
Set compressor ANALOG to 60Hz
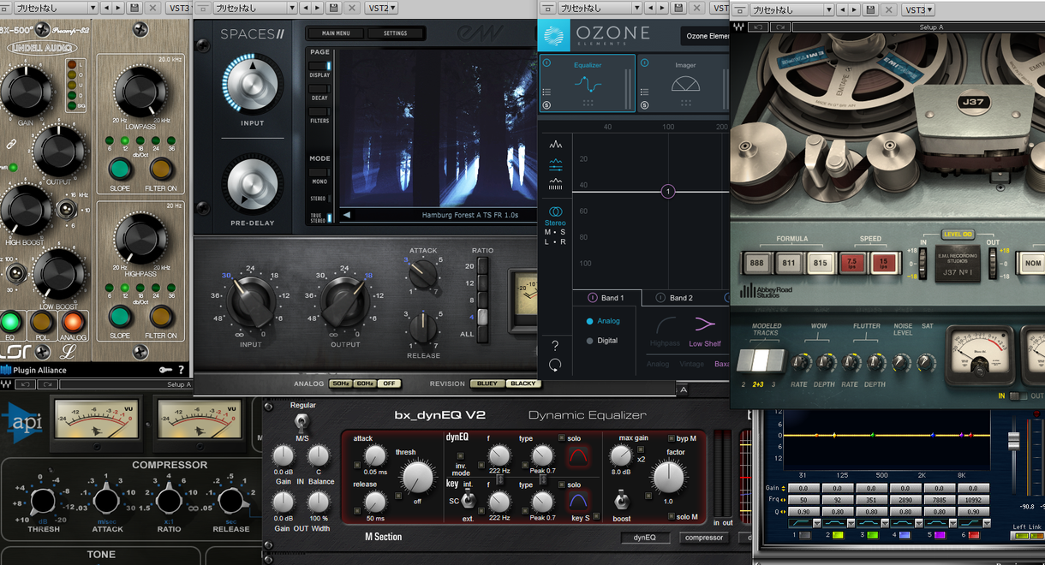365,384
